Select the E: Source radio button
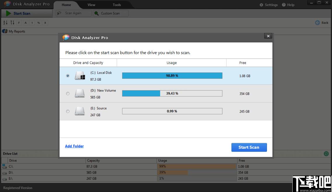 68,111
